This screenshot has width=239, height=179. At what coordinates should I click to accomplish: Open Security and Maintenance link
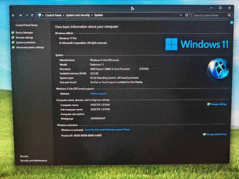[34, 160]
